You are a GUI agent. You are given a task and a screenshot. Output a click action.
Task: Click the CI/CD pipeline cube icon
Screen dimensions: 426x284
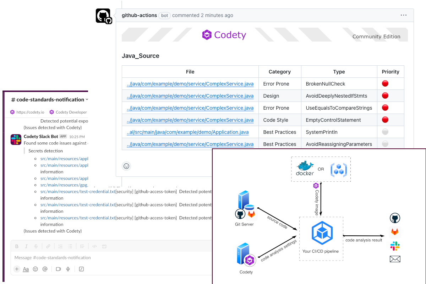322,233
